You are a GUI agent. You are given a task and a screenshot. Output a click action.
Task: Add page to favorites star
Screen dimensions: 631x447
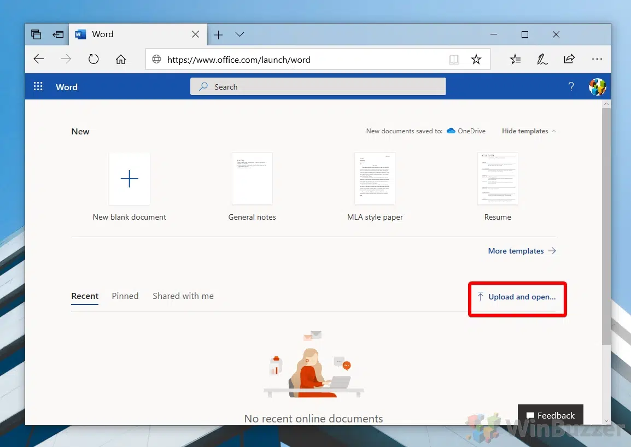pyautogui.click(x=476, y=60)
